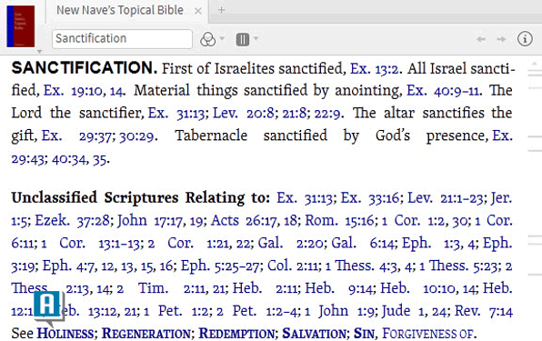Open the 40:34, 35 reference link
542x341 pixels.
click(80, 159)
